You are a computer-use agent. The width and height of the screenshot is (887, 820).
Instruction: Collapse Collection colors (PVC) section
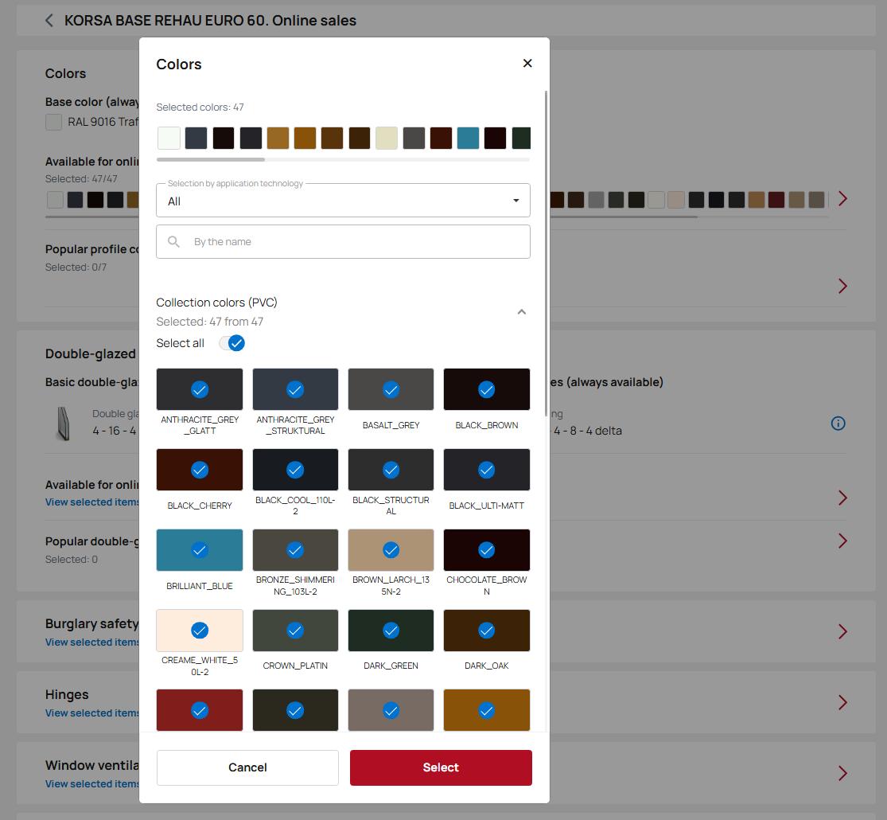522,312
